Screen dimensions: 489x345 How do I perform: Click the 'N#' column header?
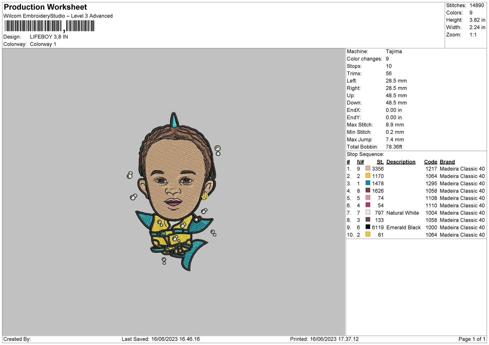(x=360, y=162)
